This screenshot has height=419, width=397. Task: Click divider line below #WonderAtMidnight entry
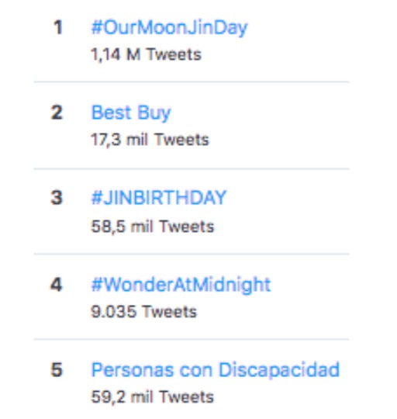pos(192,339)
